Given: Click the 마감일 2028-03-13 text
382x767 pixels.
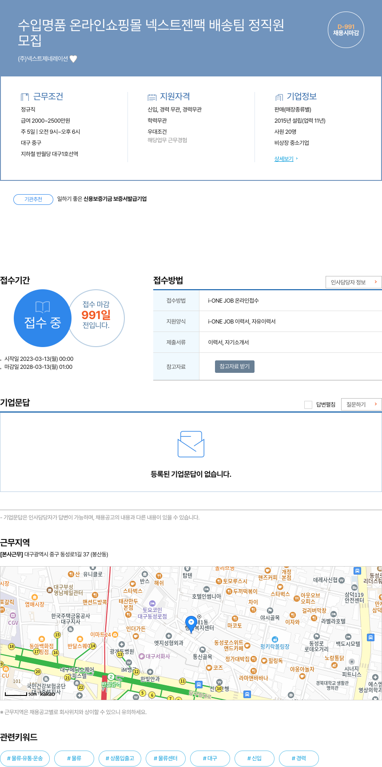Looking at the screenshot, I should [x=38, y=367].
